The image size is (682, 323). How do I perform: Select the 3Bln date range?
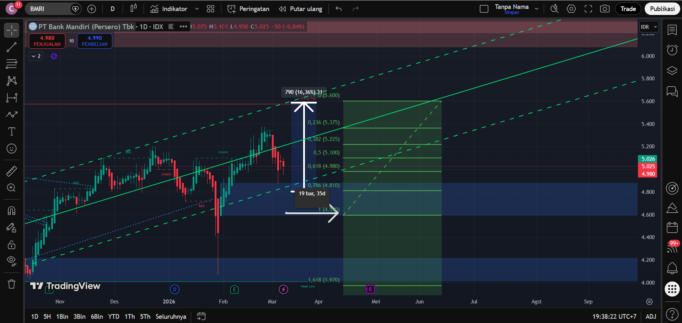tap(80, 316)
